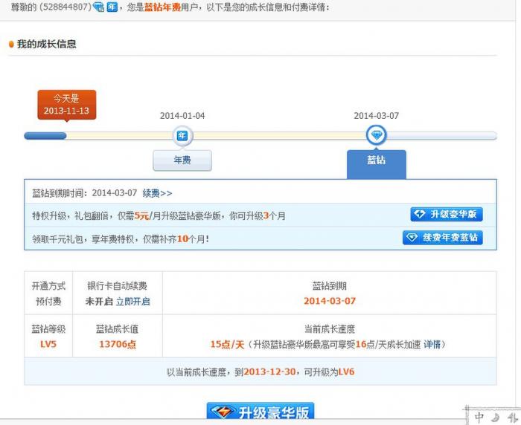
Task: Click the 2013-12-30 upgrade date text
Action: point(269,372)
